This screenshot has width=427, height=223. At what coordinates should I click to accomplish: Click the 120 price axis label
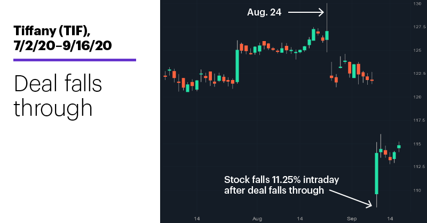(417, 97)
